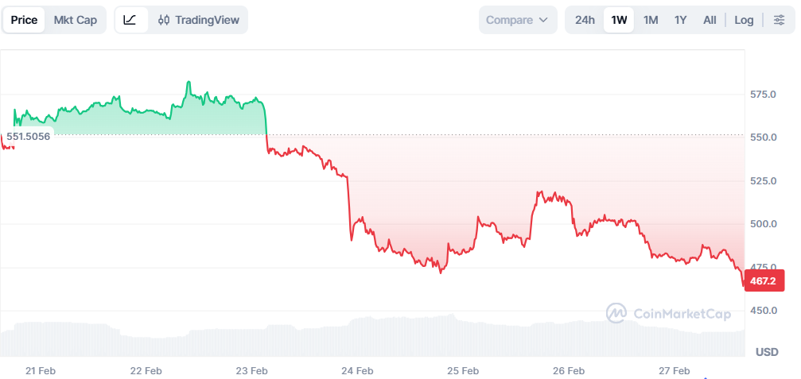The height and width of the screenshot is (379, 801).
Task: Toggle Log scale on the chart
Action: tap(744, 20)
